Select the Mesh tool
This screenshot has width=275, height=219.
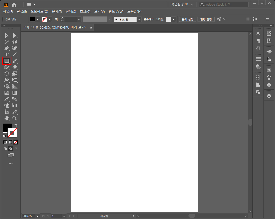click(x=7, y=93)
